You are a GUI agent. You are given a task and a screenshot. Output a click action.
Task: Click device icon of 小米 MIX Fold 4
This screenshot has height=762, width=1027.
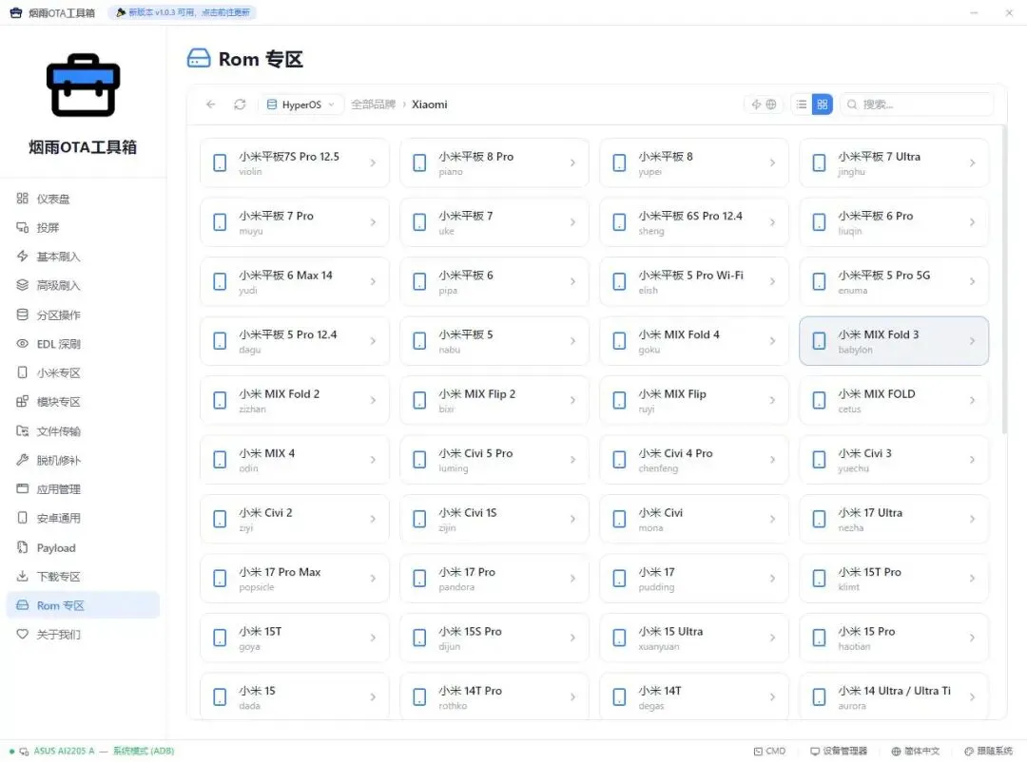point(619,341)
